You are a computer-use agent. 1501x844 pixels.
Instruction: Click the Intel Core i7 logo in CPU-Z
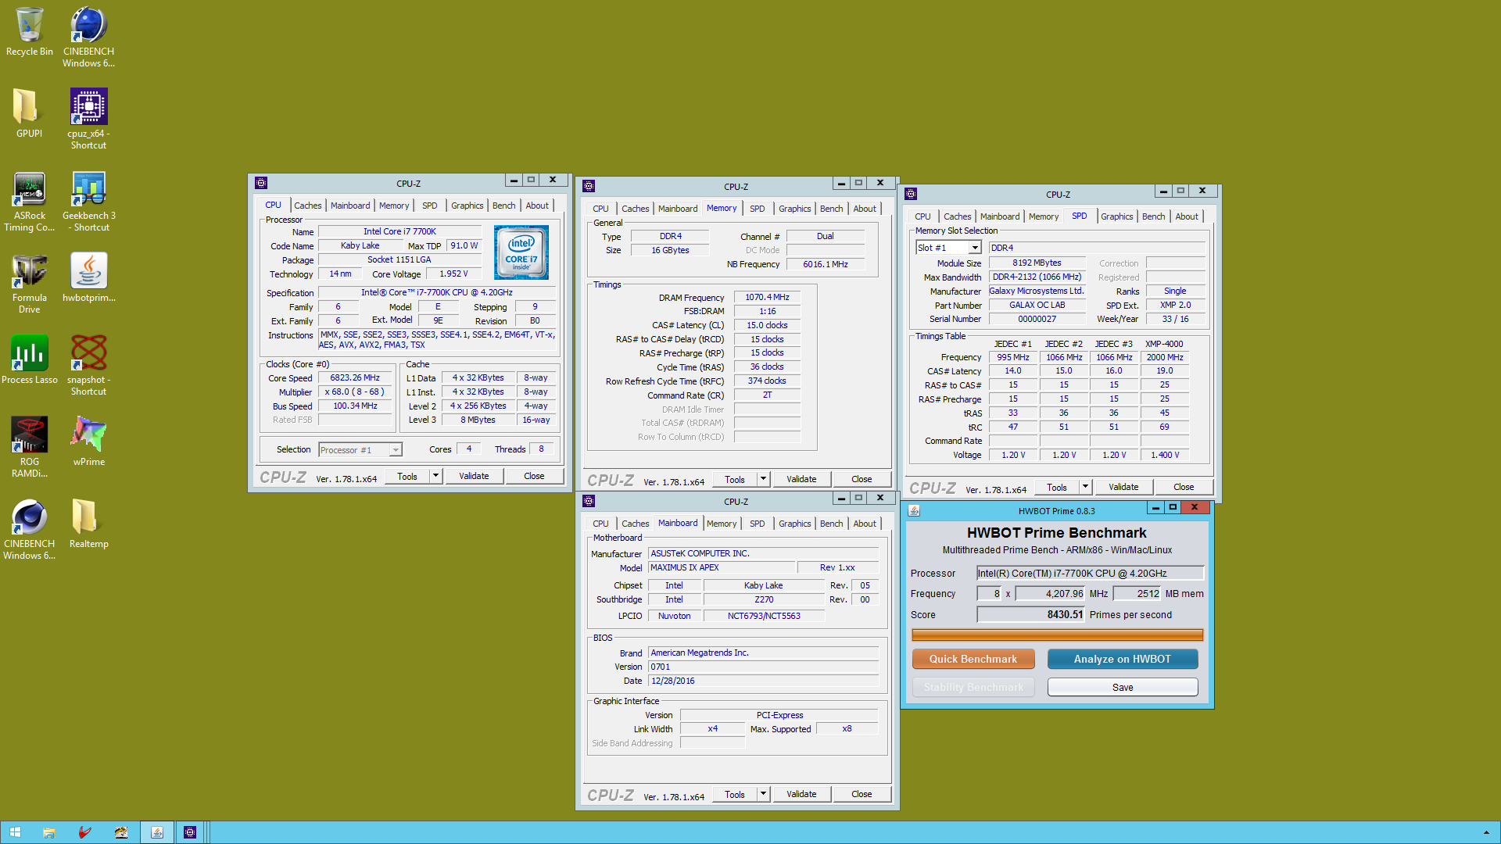tap(521, 252)
